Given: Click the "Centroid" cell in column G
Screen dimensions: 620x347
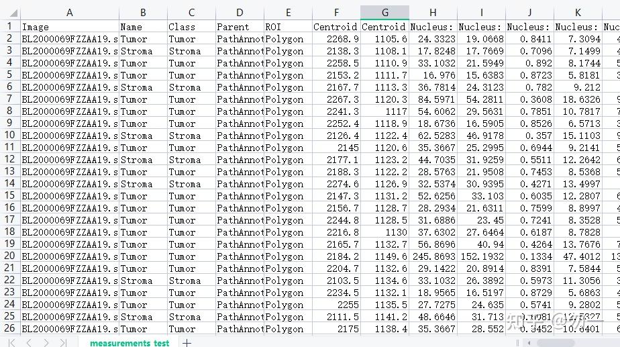Looking at the screenshot, I should tap(384, 27).
